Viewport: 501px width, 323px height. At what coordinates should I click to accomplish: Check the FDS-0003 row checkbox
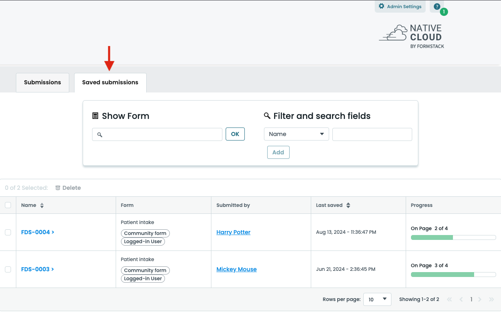[8, 269]
